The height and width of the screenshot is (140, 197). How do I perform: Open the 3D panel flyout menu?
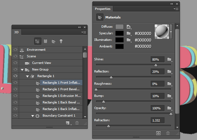tap(84, 32)
